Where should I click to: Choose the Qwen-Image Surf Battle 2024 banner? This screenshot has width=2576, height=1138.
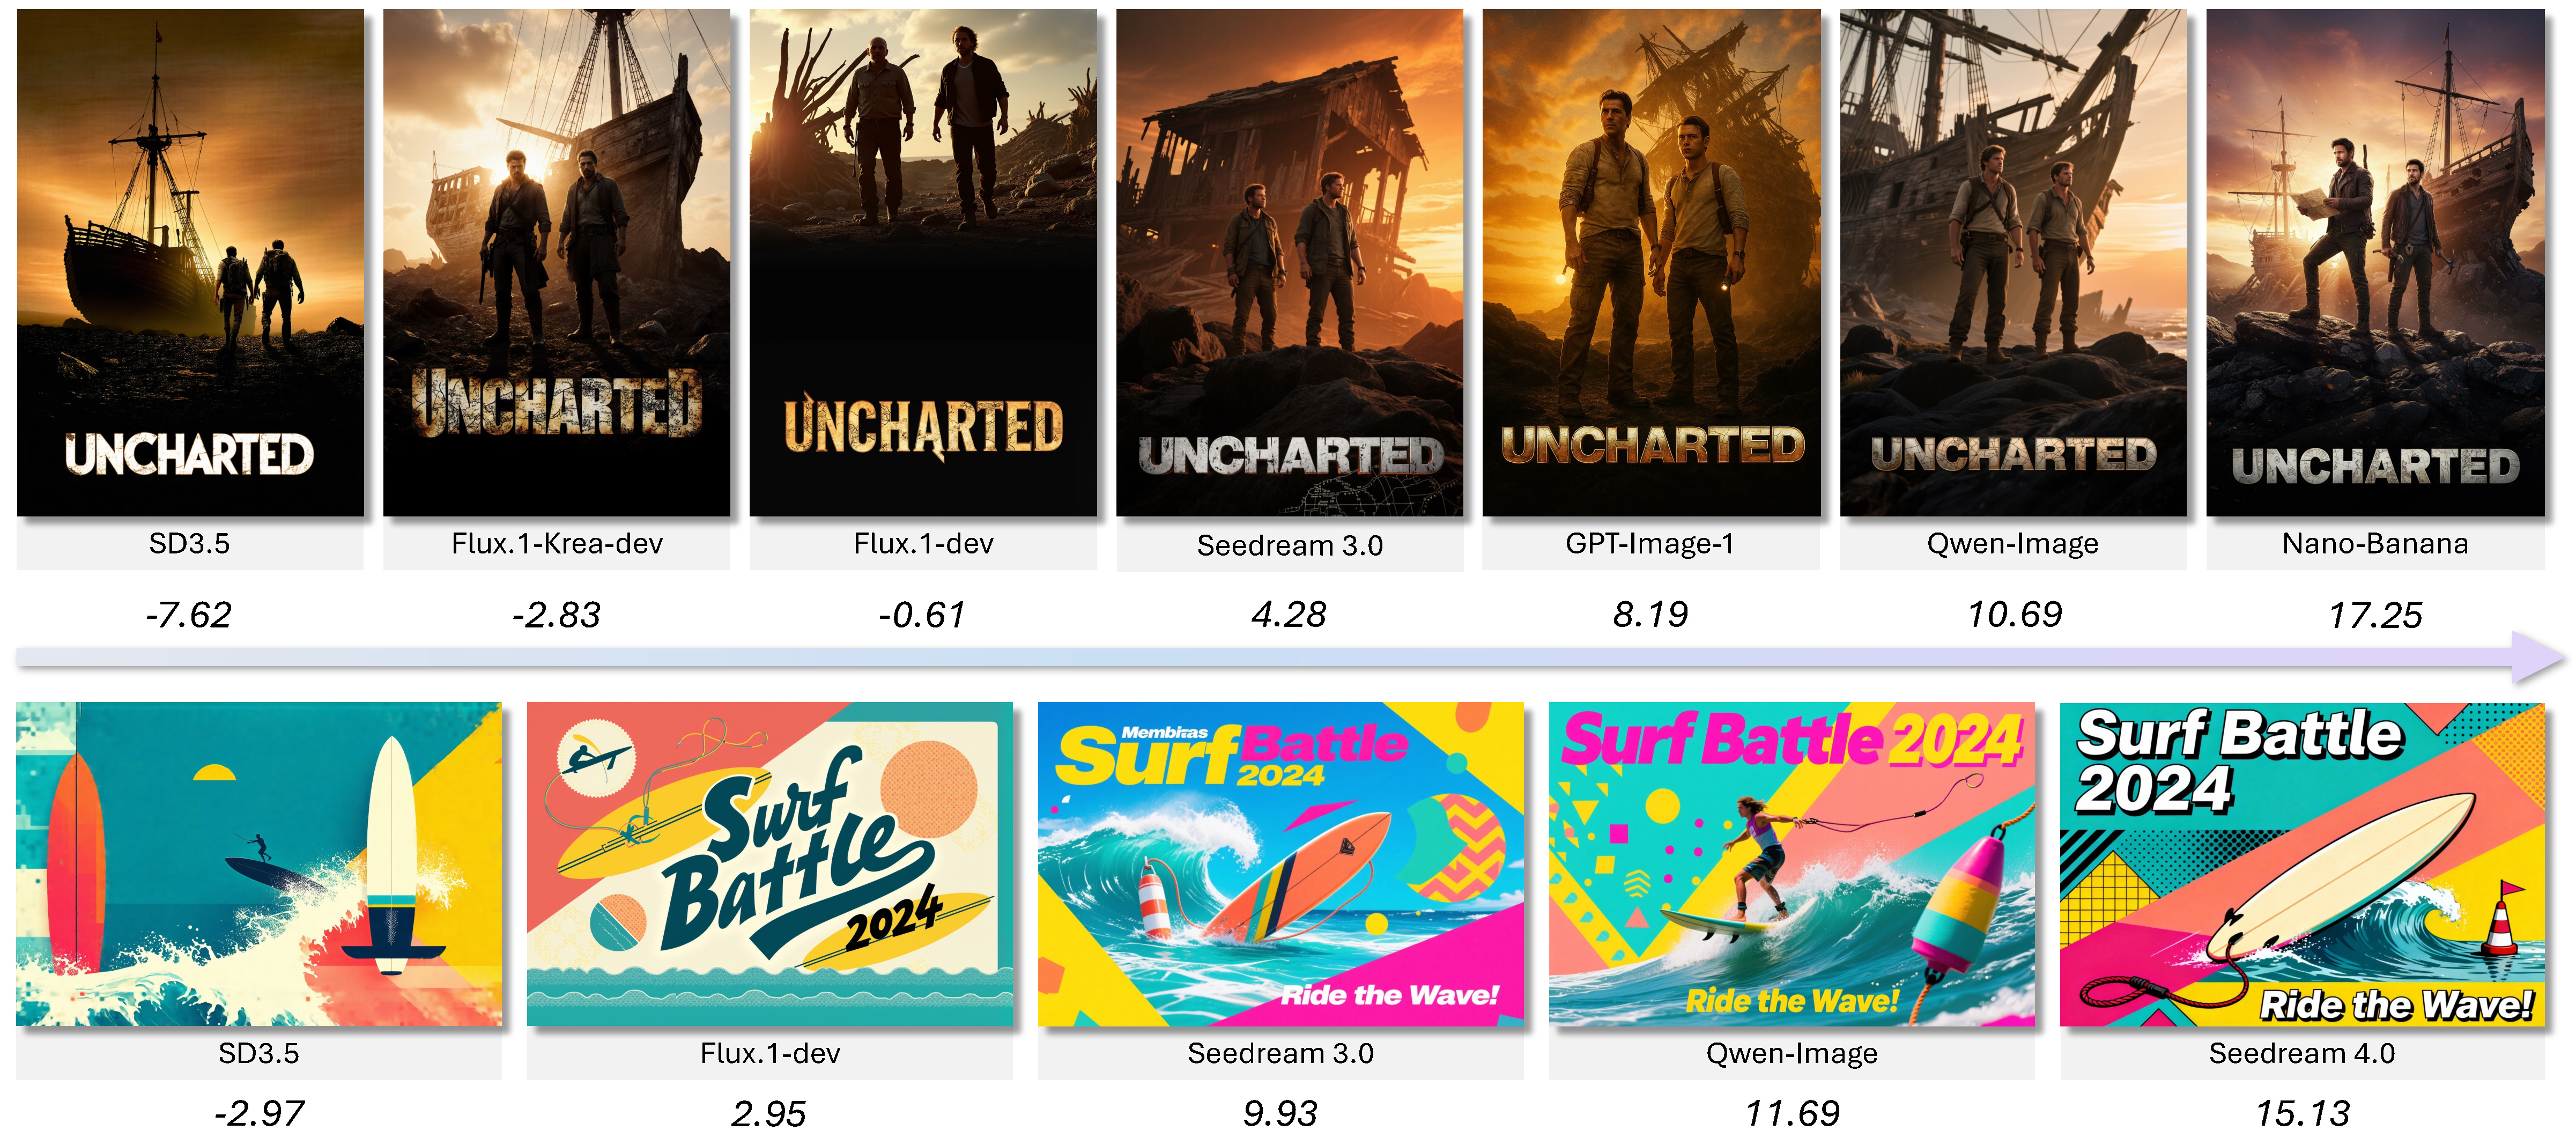click(x=1792, y=864)
